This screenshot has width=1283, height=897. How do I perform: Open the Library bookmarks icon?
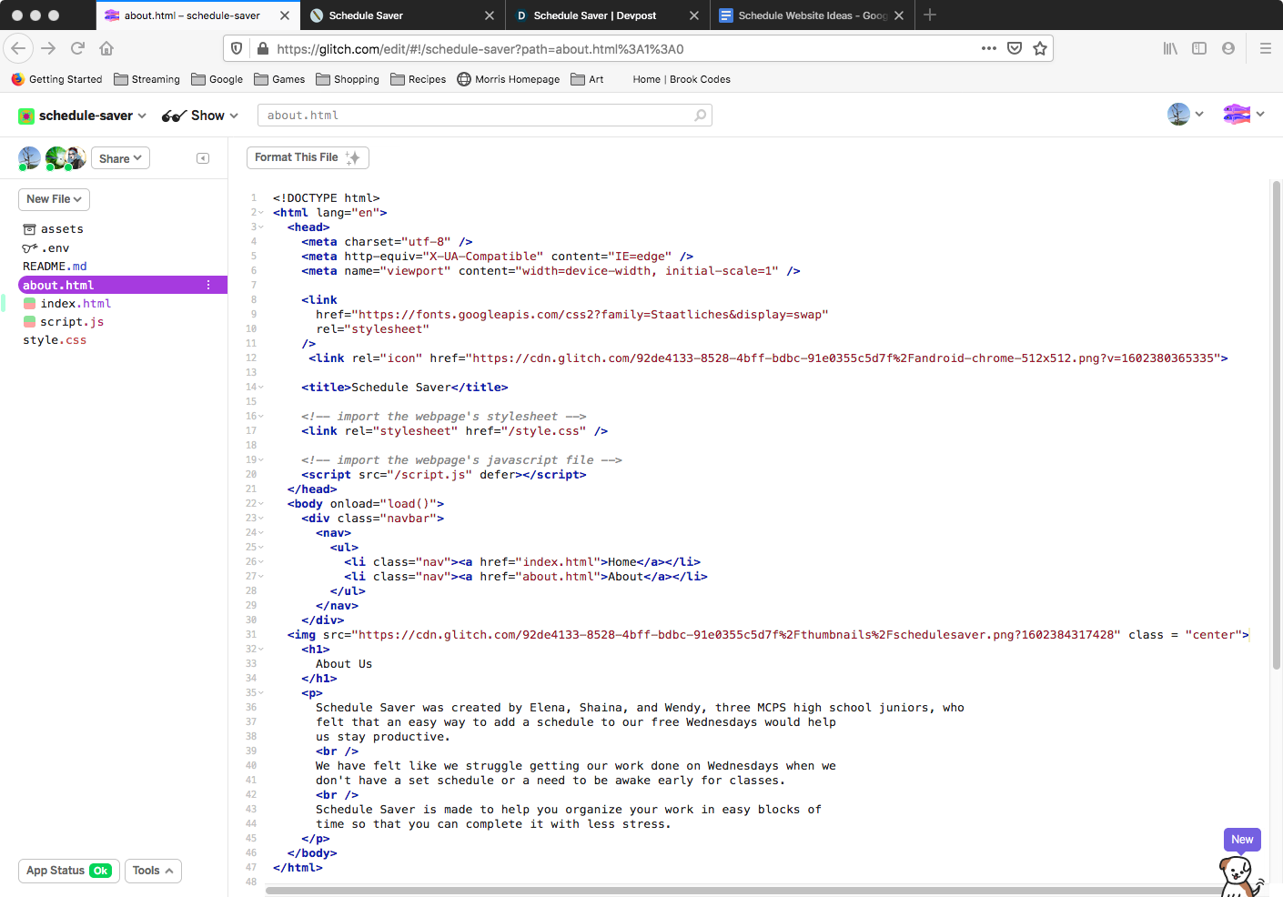coord(1170,48)
